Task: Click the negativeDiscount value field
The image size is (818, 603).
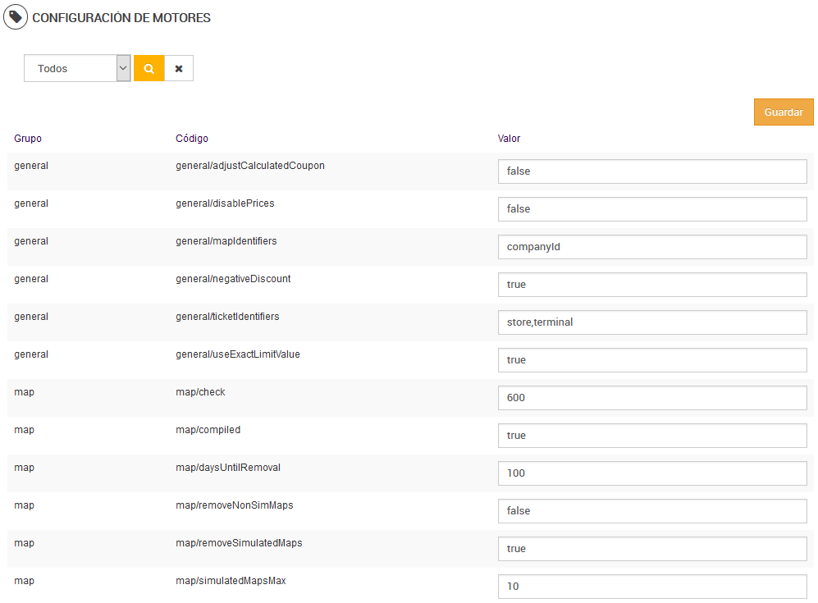Action: (x=652, y=285)
